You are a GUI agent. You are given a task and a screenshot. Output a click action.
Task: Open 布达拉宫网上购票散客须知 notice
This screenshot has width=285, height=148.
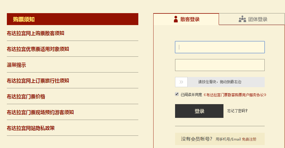point(36,33)
